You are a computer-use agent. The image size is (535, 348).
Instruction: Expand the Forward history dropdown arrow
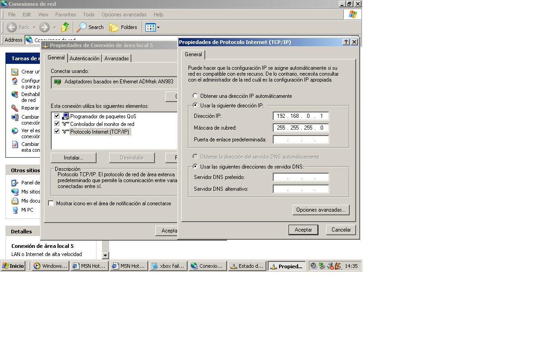(x=55, y=27)
